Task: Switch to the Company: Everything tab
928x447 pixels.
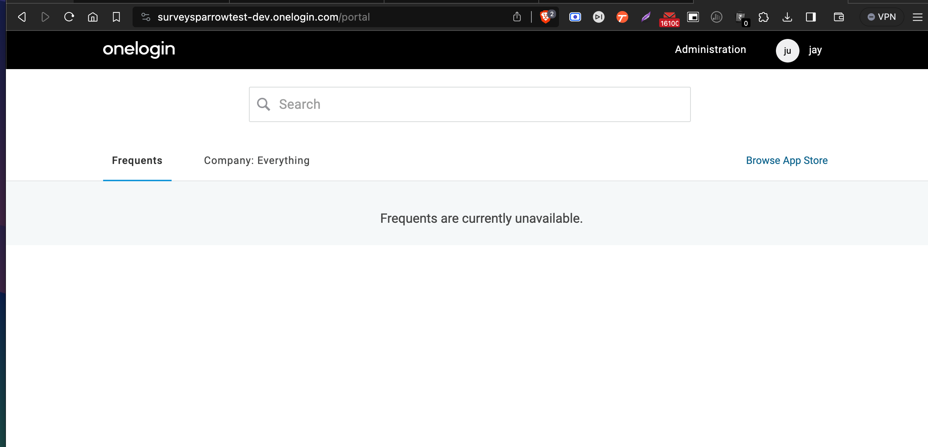Action: [257, 161]
